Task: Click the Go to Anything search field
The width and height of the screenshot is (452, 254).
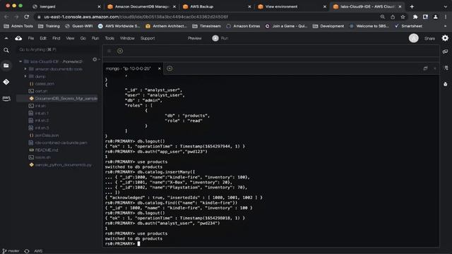Action: (x=58, y=49)
